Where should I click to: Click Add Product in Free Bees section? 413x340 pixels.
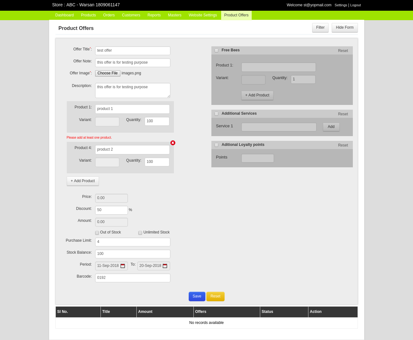pos(257,95)
